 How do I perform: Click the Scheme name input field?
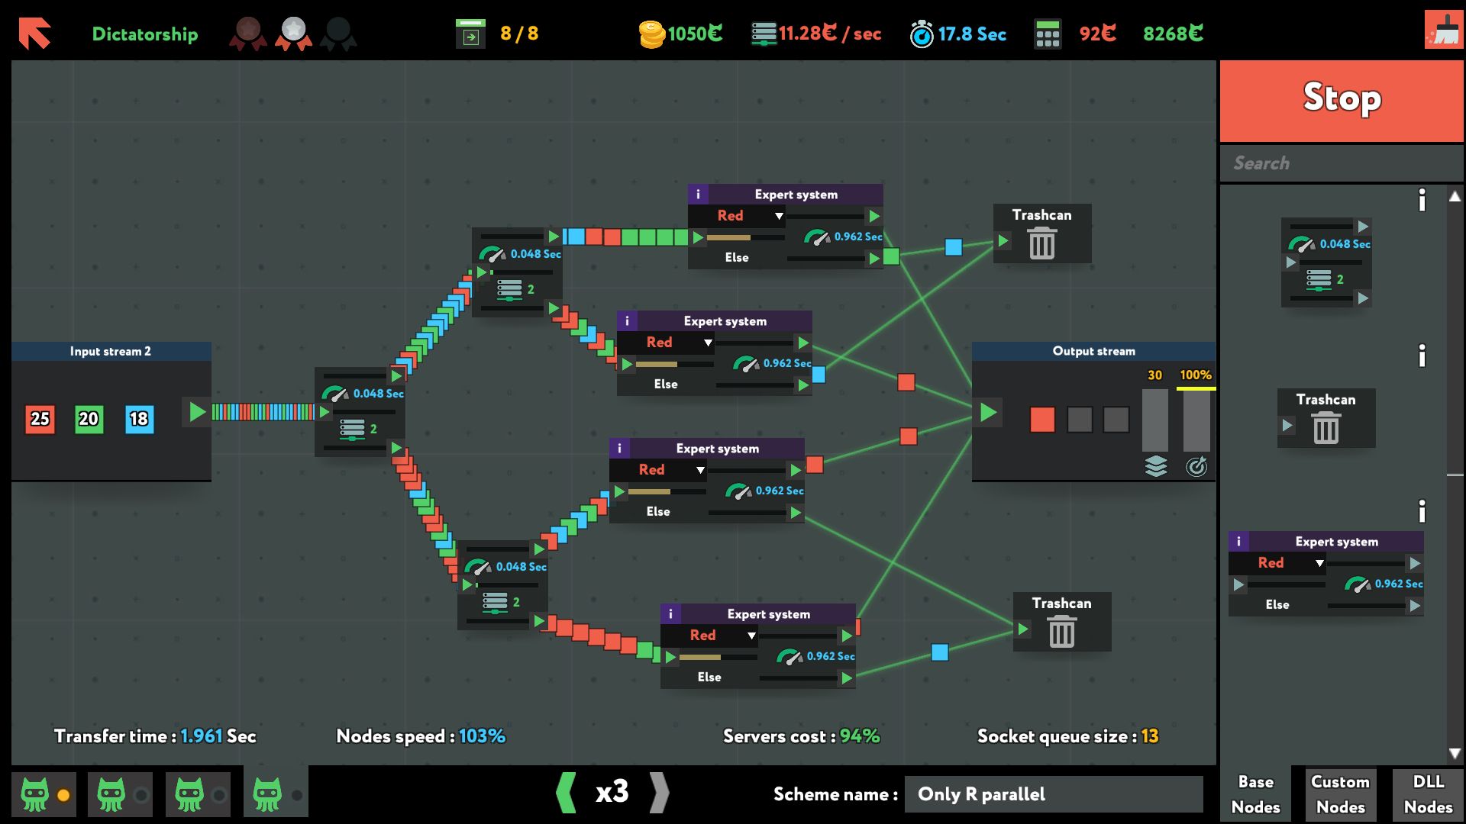coord(1054,794)
